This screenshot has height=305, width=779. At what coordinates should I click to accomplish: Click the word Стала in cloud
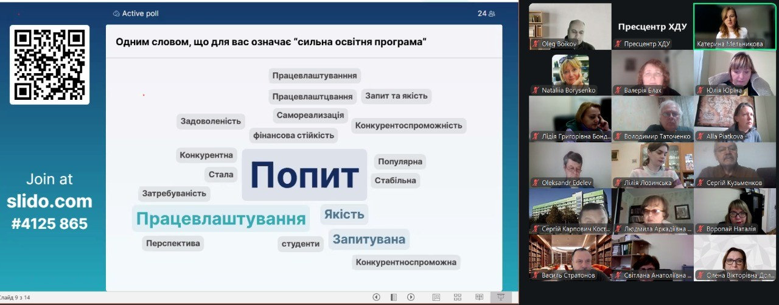tap(221, 174)
